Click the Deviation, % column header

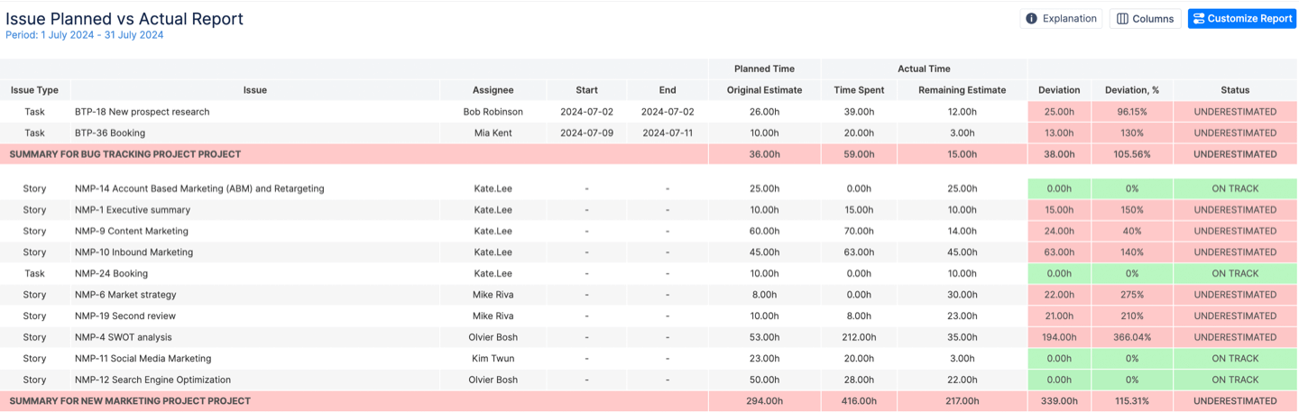coord(1131,90)
